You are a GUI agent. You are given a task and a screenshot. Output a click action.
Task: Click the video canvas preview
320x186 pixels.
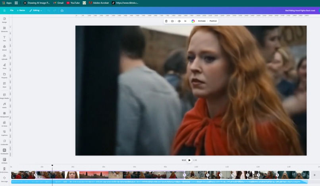pyautogui.click(x=191, y=90)
